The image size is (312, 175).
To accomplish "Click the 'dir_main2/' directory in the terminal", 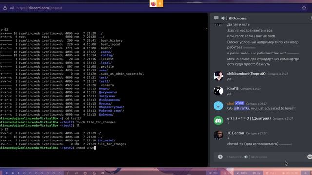I will pyautogui.click(x=106, y=140).
